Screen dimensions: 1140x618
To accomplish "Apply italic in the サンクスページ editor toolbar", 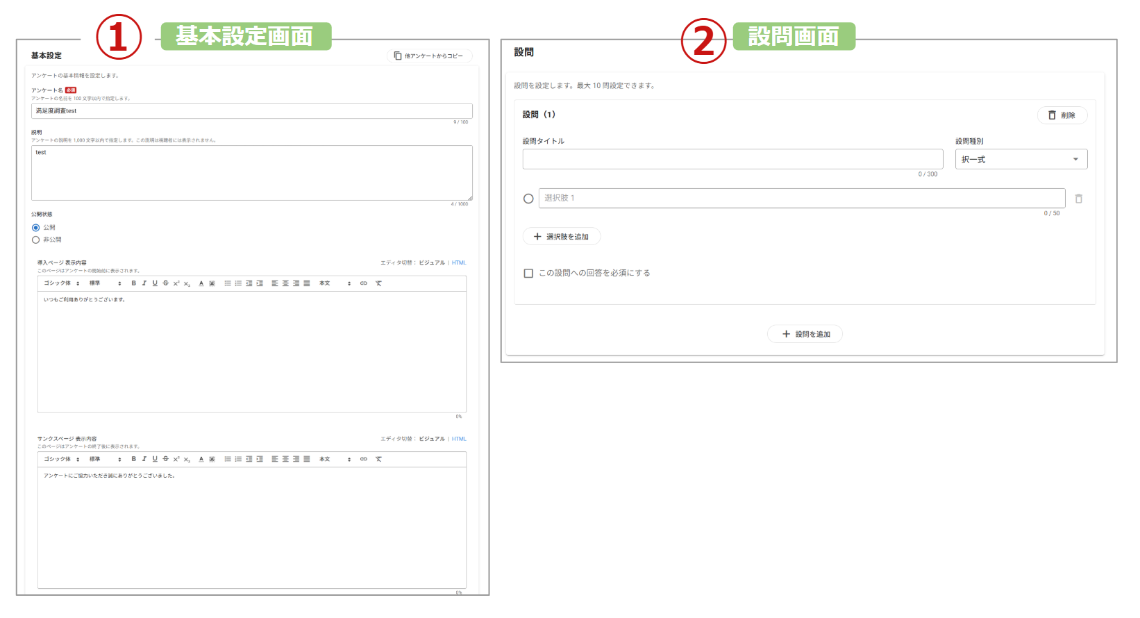I will click(x=144, y=459).
